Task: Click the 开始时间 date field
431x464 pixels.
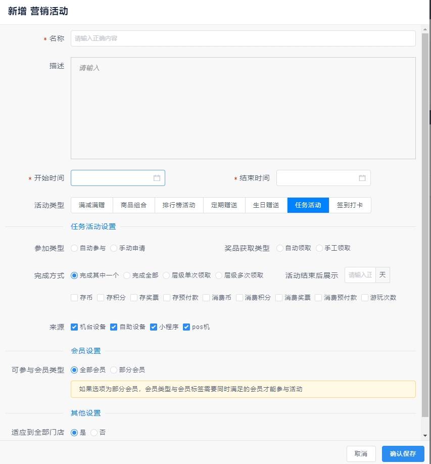Action: pos(118,178)
